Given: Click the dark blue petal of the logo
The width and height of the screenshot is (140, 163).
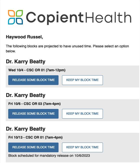Looking at the screenshot, I should 19,21.
